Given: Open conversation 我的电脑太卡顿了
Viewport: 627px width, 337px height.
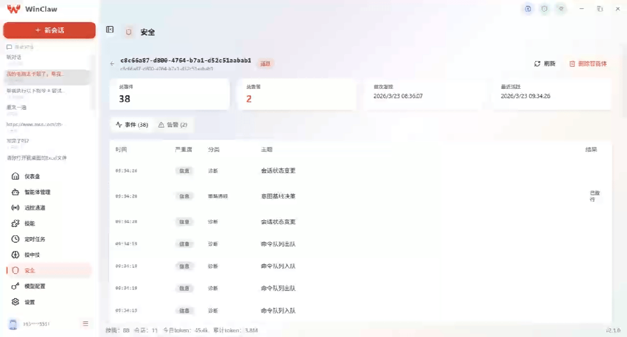Looking at the screenshot, I should [47, 77].
